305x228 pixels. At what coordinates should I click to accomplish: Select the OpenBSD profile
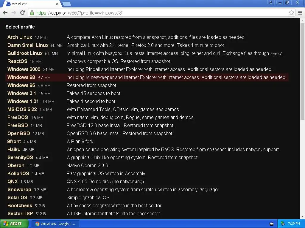19,133
